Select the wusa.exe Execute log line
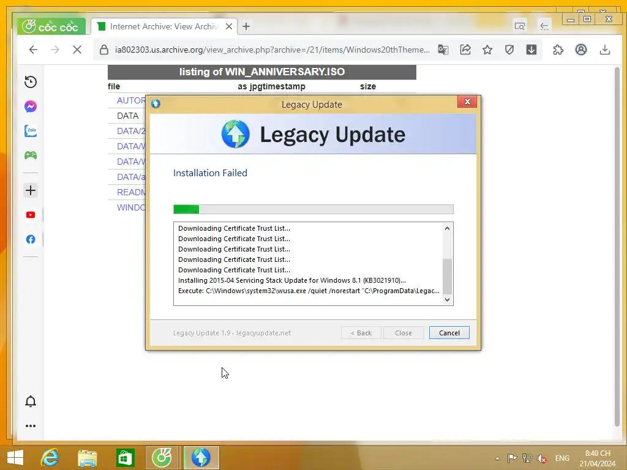The width and height of the screenshot is (627, 470). [x=309, y=291]
